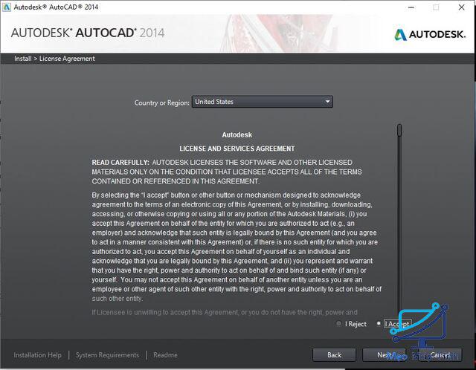Viewport: 476px width, 370px height.
Task: Click the READ CAREFULLY paragraph text
Action: coord(227,172)
